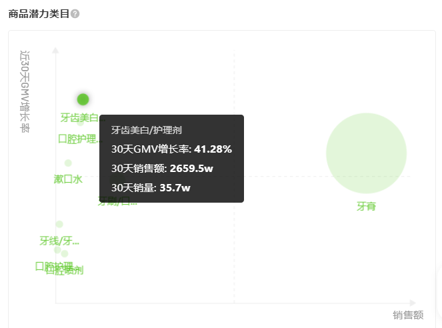442x328 pixels.
Task: Click the faint bubble above 口腔护理... label
Action: click(x=81, y=121)
